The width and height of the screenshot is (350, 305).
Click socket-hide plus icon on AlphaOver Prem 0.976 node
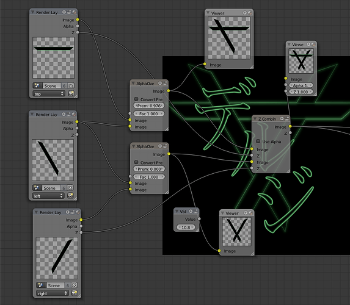click(160, 83)
